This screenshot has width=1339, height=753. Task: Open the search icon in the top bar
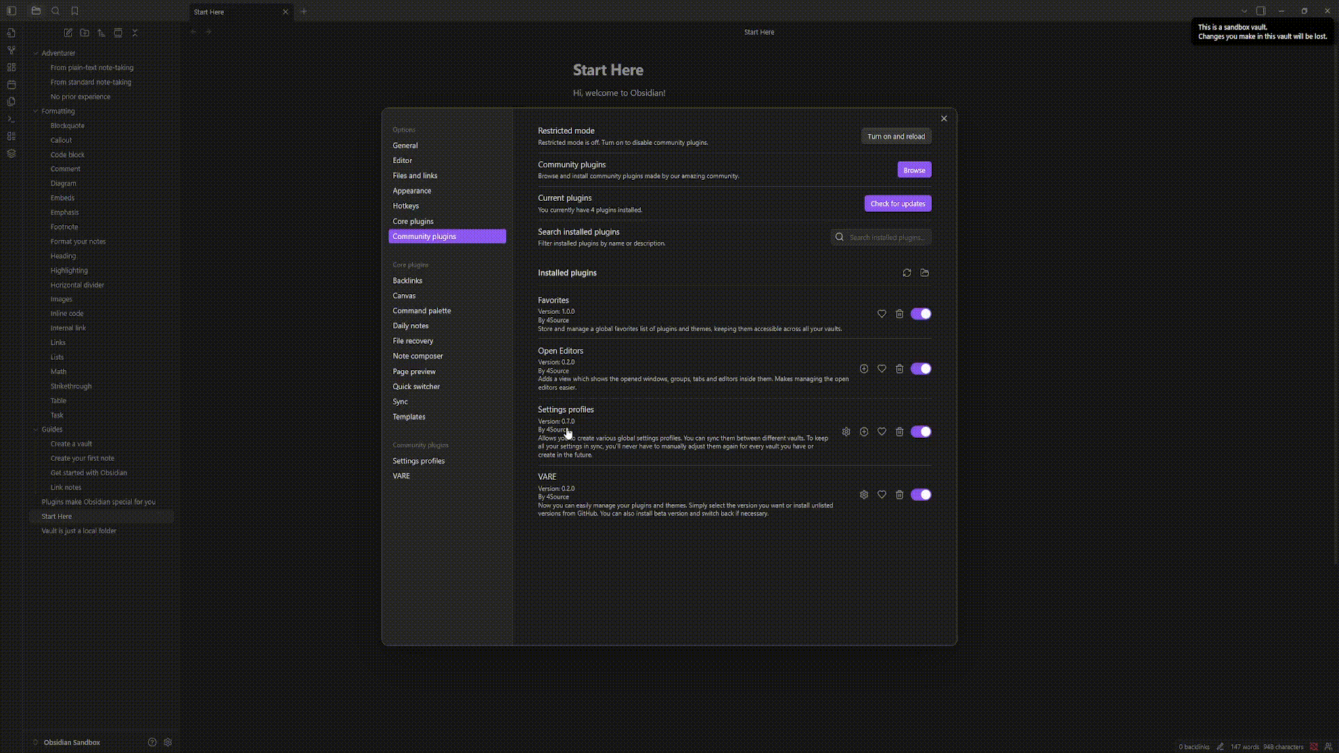coord(56,11)
